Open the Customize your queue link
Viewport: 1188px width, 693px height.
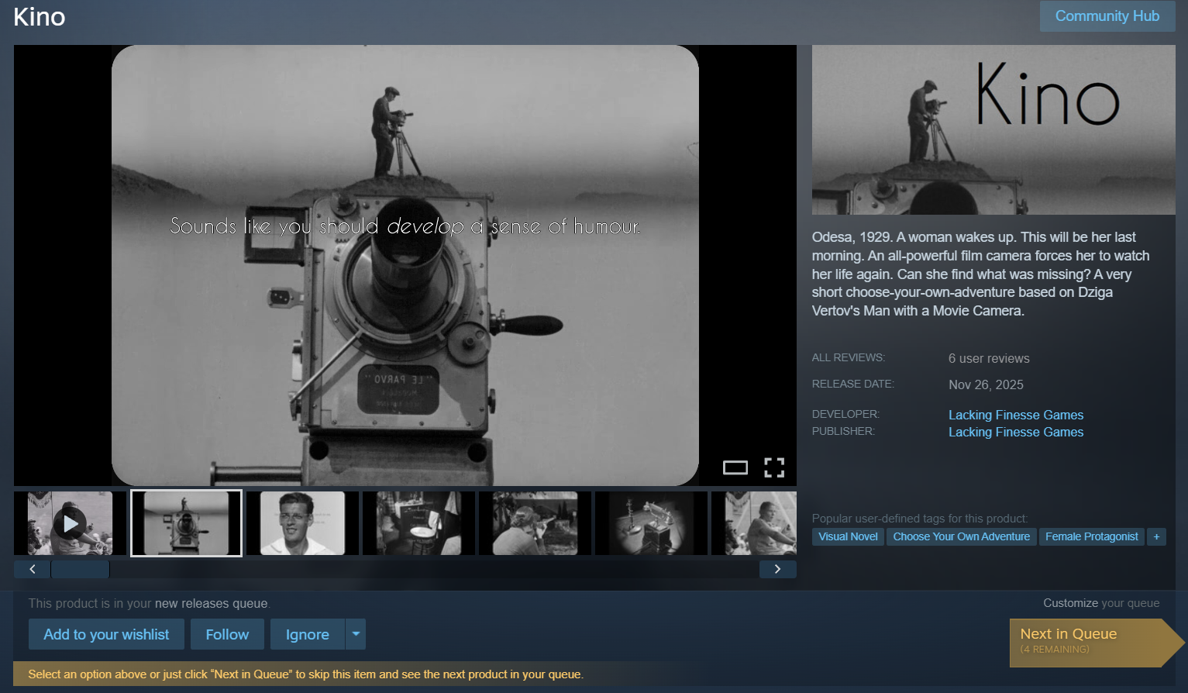[x=1101, y=603]
